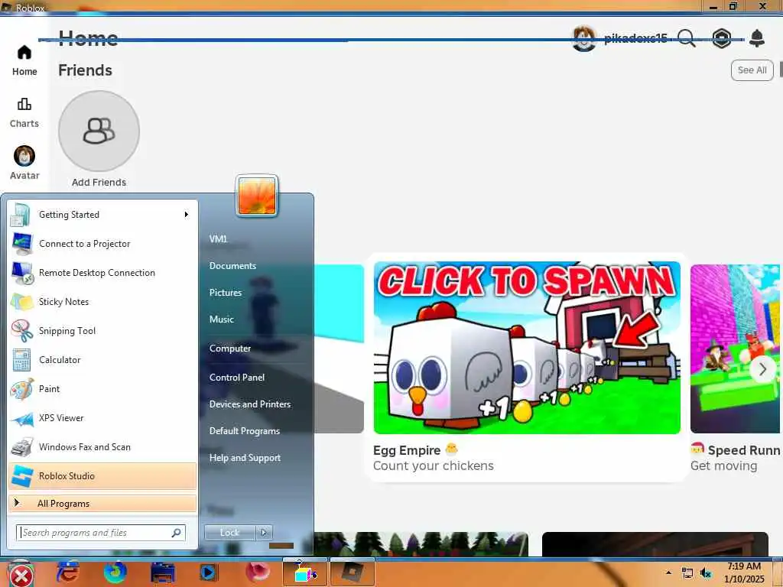Open Help and Support

(245, 458)
